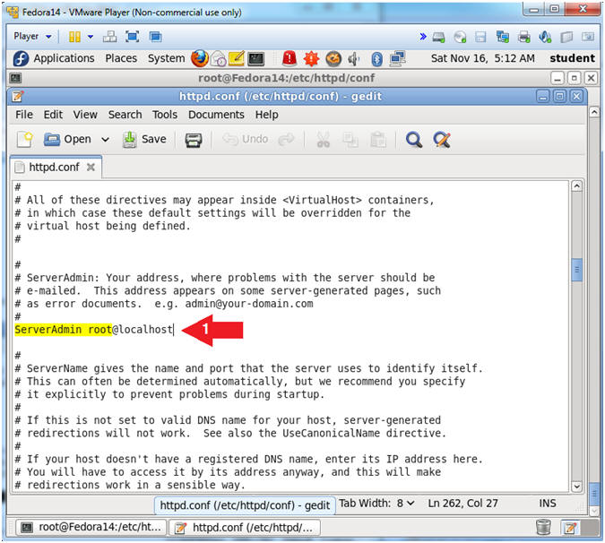Paste clipboard with paste icon
This screenshot has height=543, width=605.
(x=377, y=140)
